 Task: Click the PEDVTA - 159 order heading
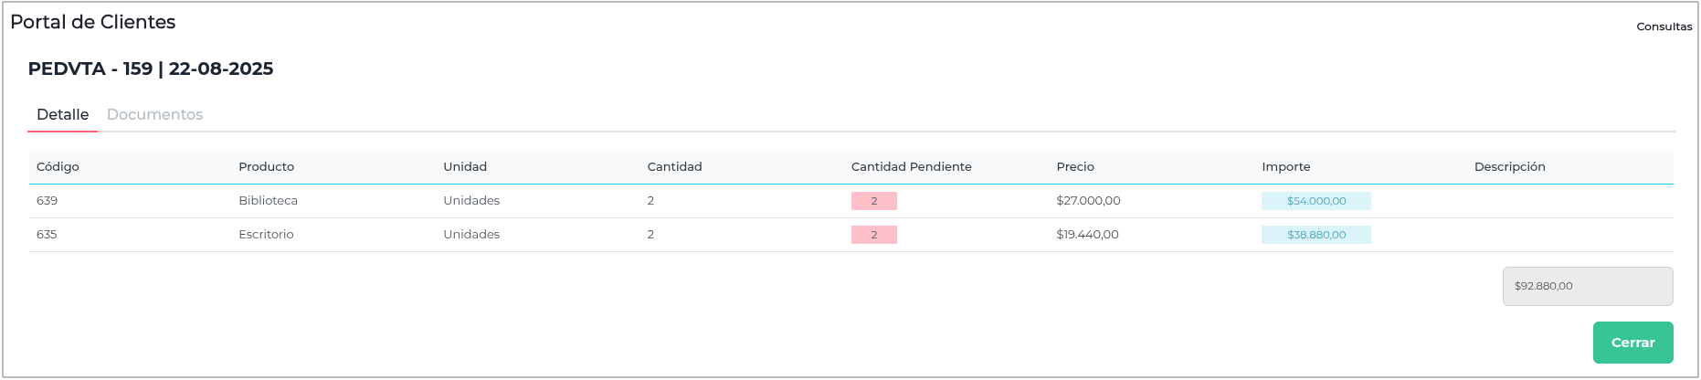(x=151, y=69)
